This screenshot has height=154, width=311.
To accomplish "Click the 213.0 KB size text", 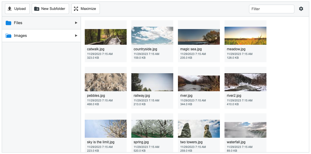I will click(140, 104).
